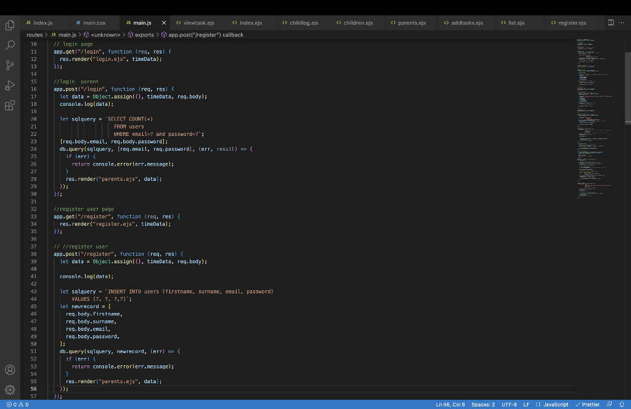Screen dimensions: 631x409
Task: Open the editor More Actions menu
Action: (621, 23)
